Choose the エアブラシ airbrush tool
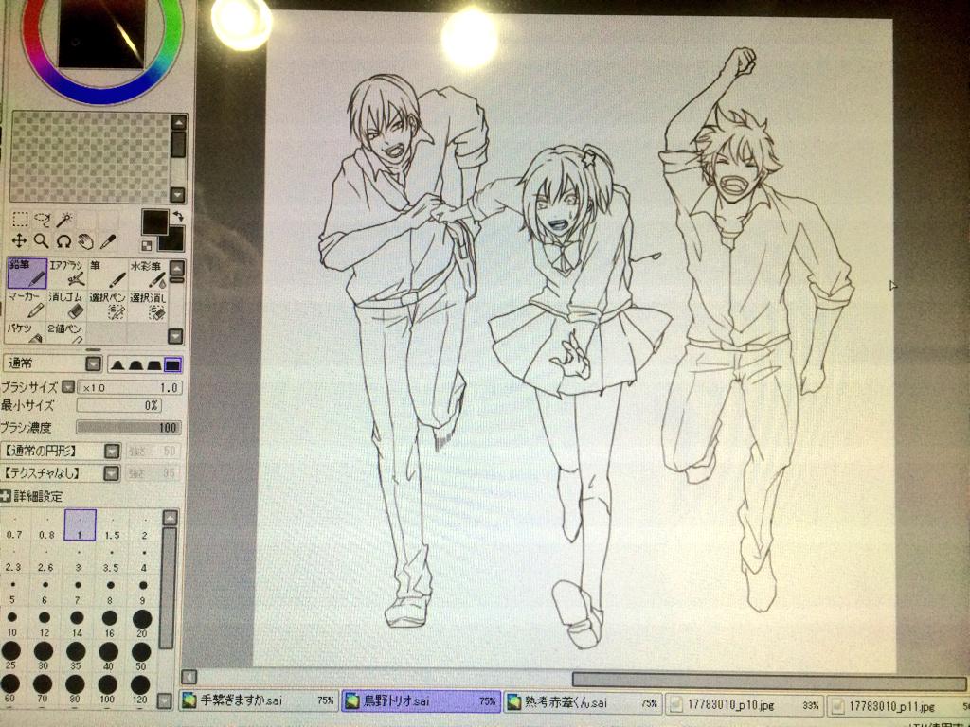970x727 pixels. click(x=67, y=274)
